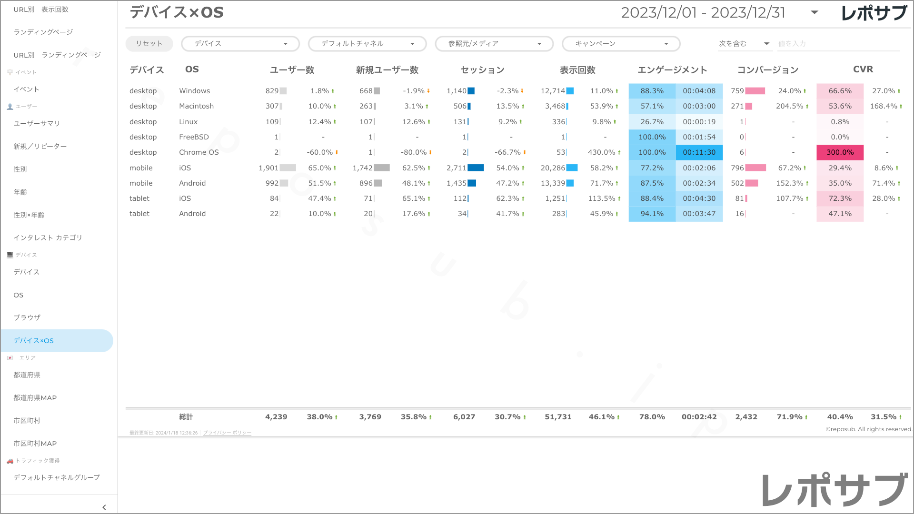Click the Japan flag icon beside エリア
Screen dimensions: 914x514
tap(10, 358)
